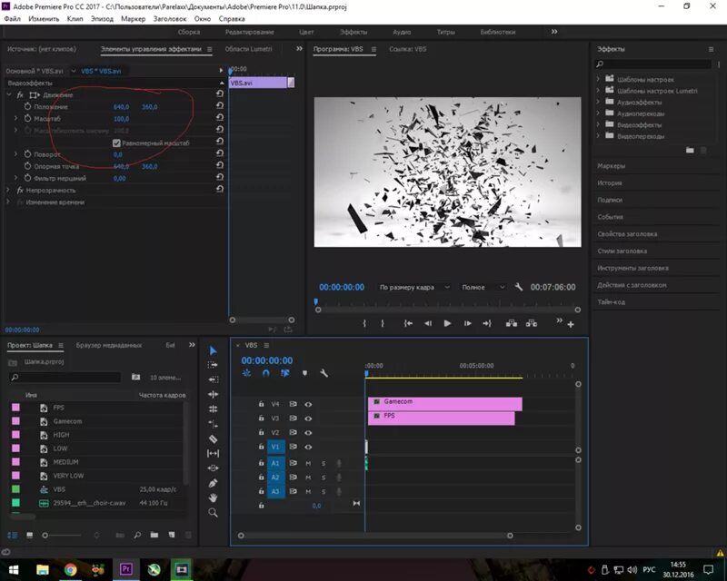
Task: Open the Marker menu
Action: click(133, 18)
